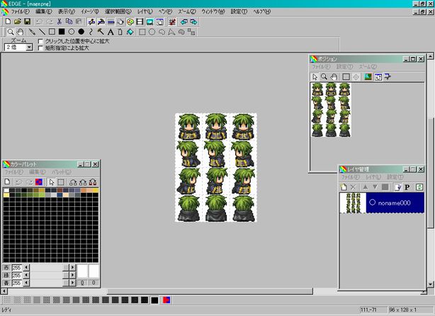Select the hand tool in position window
The image size is (435, 316).
pos(334,77)
